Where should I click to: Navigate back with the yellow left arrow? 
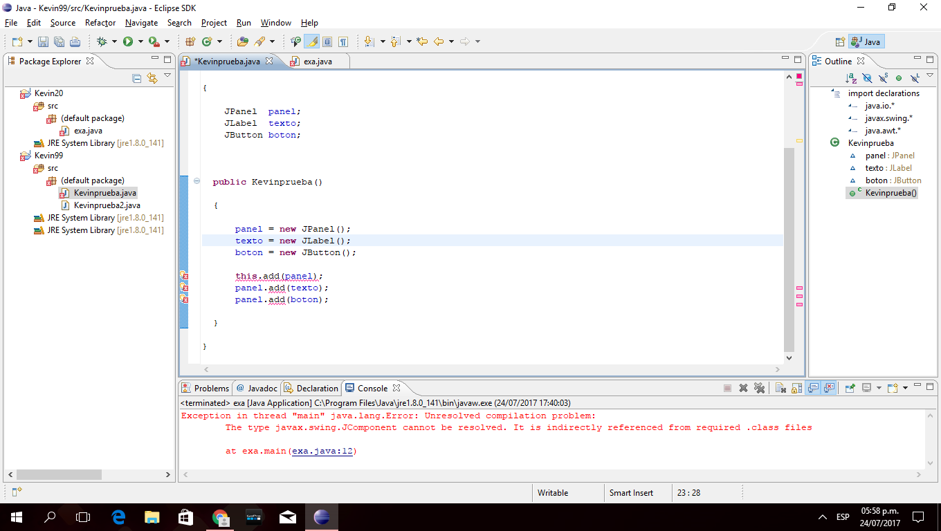tap(438, 41)
